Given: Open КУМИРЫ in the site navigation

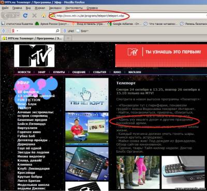Looking at the screenshot, I should 59,72.
